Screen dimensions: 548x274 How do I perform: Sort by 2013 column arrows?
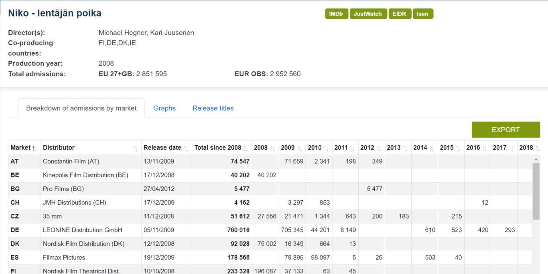406,148
